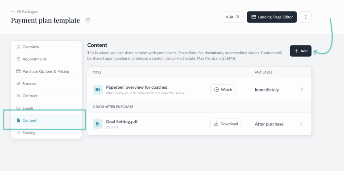
Task: Open the Contract section in sidebar
Action: [x=30, y=96]
